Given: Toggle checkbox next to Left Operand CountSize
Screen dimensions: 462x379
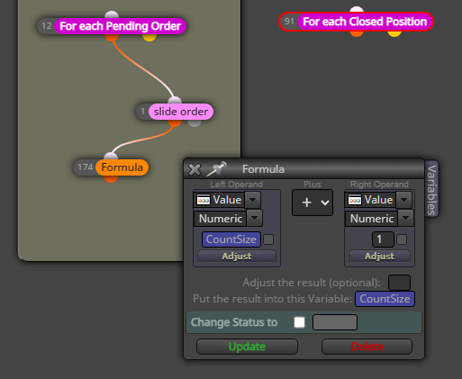Looking at the screenshot, I should pyautogui.click(x=268, y=239).
